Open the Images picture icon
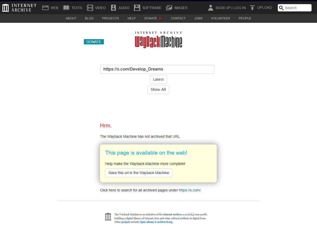The width and height of the screenshot is (317, 228). (169, 8)
